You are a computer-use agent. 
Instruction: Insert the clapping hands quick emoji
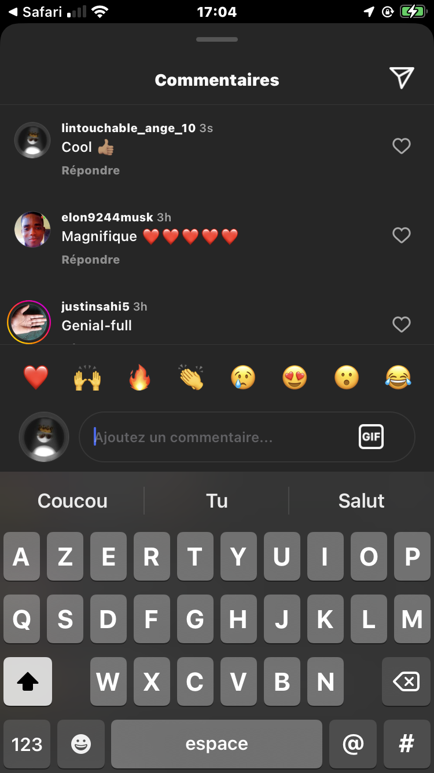pyautogui.click(x=191, y=378)
